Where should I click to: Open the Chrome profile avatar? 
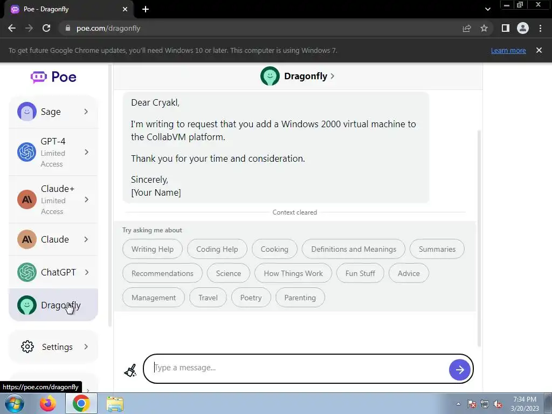(523, 28)
